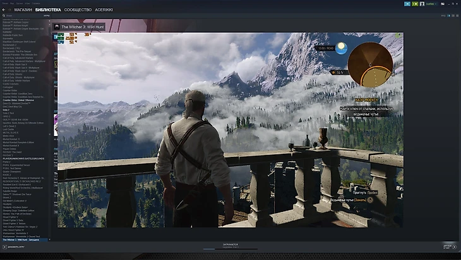Select Metro 2033 in list
The height and width of the screenshot is (260, 461).
pyautogui.click(x=8, y=136)
